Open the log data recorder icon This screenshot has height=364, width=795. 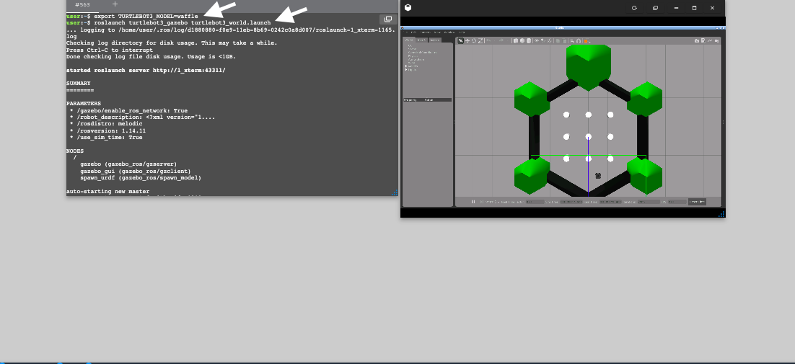[703, 40]
